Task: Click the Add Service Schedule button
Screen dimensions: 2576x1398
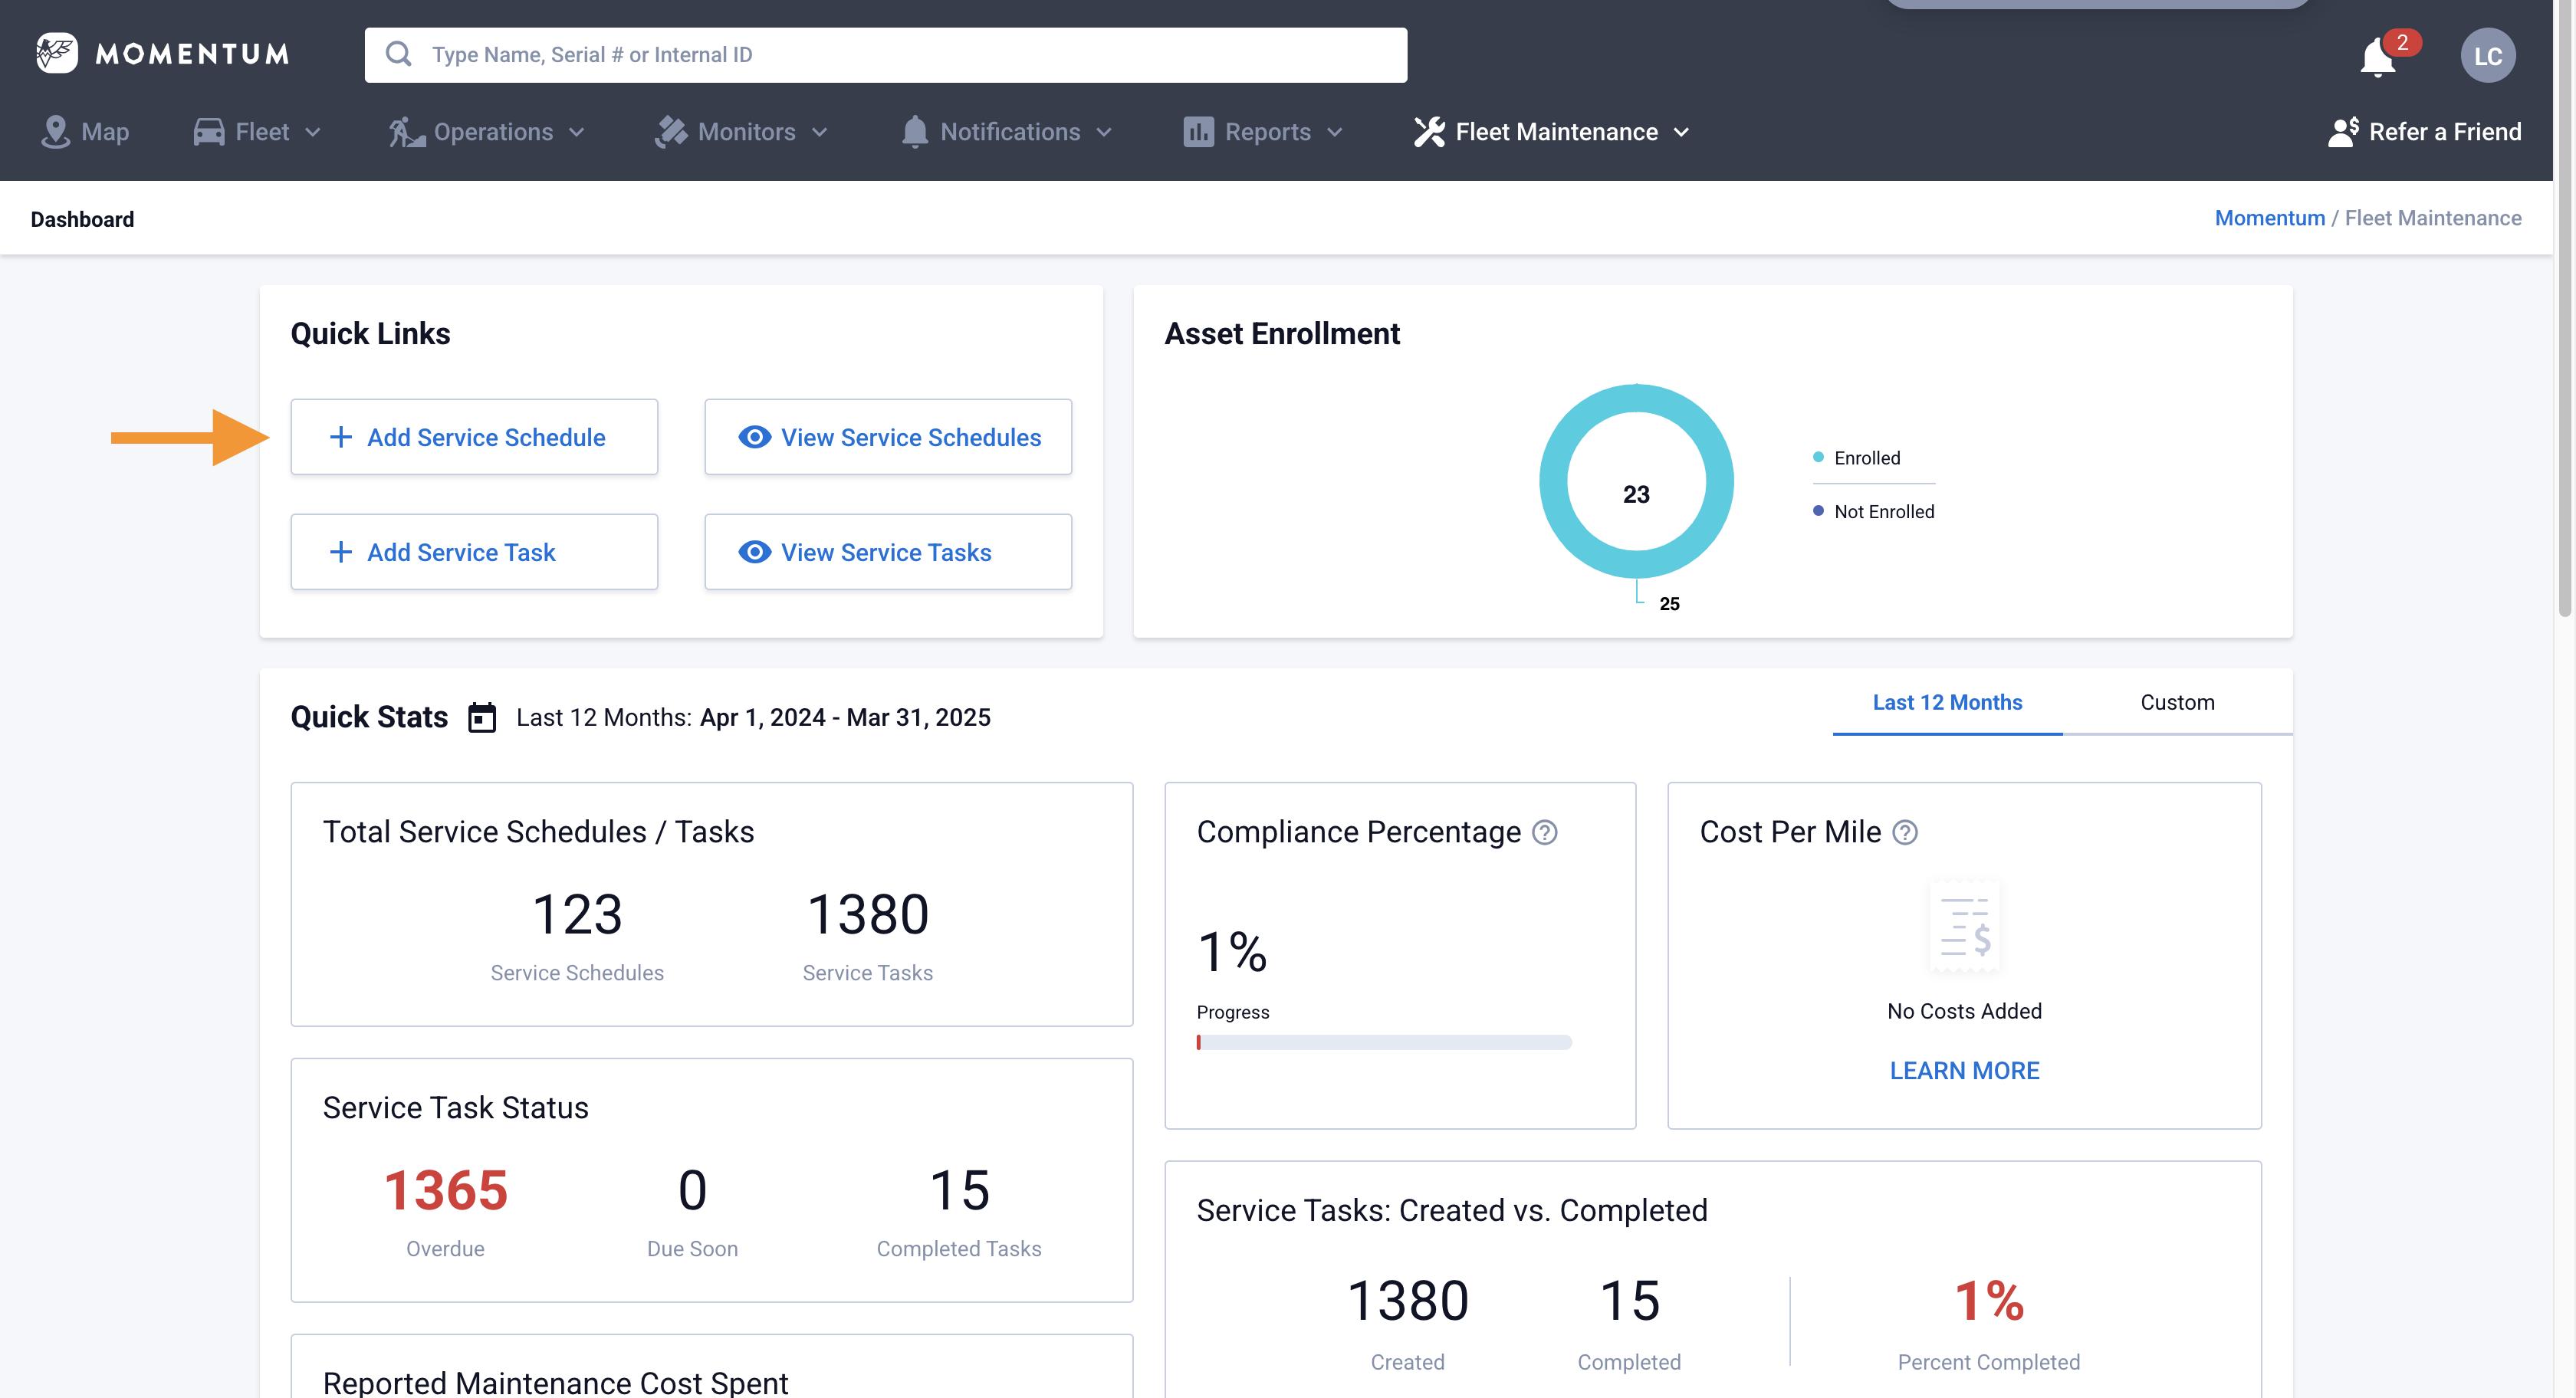Action: [474, 437]
